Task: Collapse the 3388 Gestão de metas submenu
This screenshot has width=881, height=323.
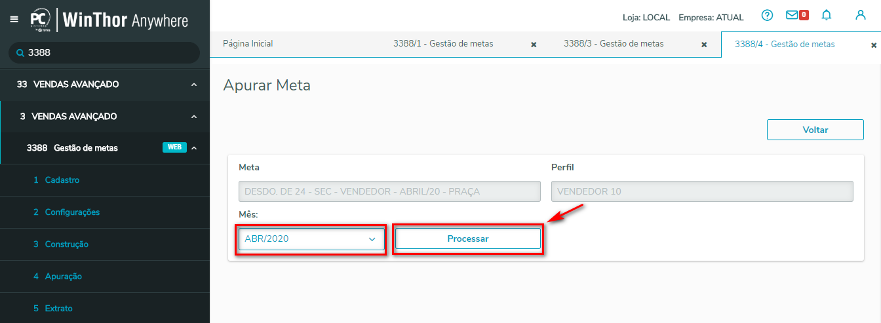Action: tap(194, 148)
